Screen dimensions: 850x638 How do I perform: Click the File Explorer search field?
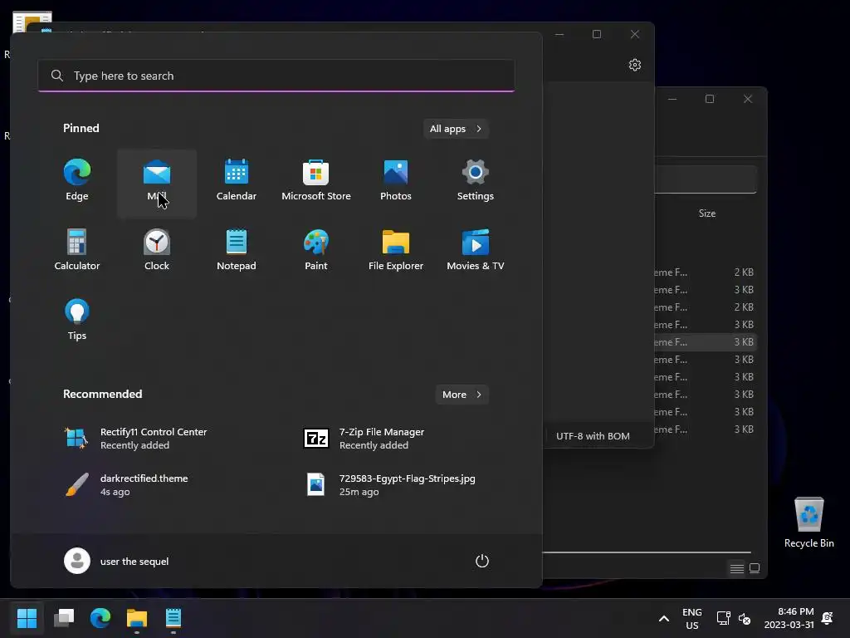706,179
